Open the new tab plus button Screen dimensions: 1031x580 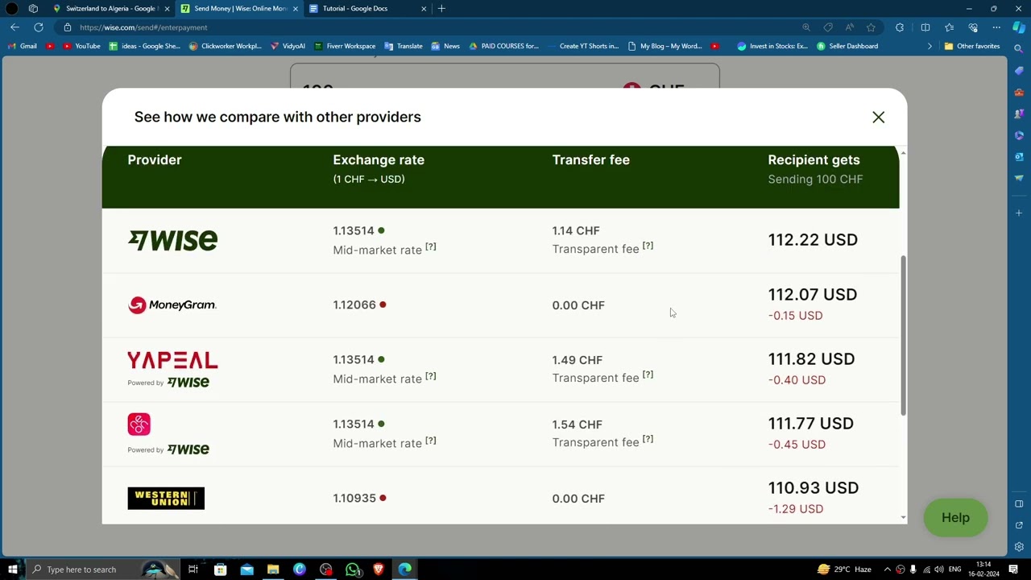pyautogui.click(x=441, y=8)
